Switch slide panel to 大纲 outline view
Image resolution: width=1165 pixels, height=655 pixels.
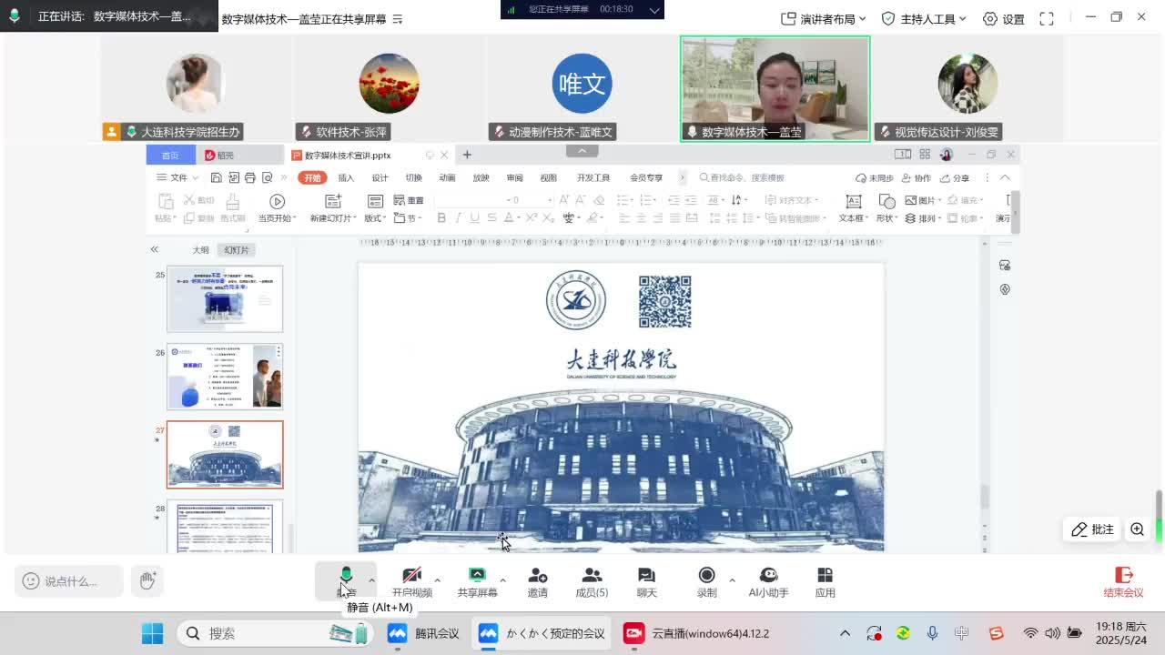tap(200, 250)
